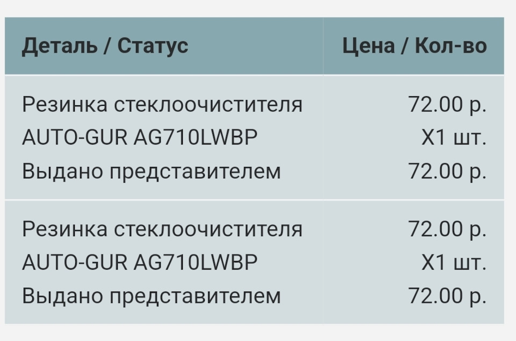The width and height of the screenshot is (516, 341).
Task: Click the first row's bottom 72.00 р. total
Action: [x=447, y=172]
